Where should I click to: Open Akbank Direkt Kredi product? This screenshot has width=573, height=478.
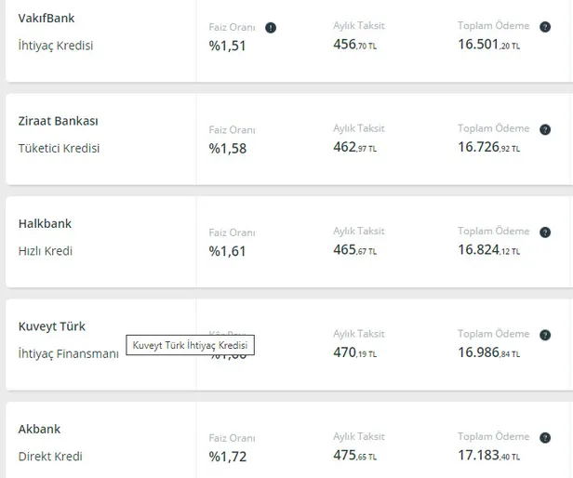click(50, 456)
